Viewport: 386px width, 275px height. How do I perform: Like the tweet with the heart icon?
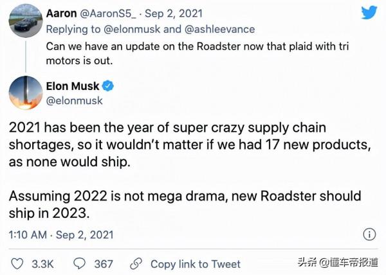point(17,264)
